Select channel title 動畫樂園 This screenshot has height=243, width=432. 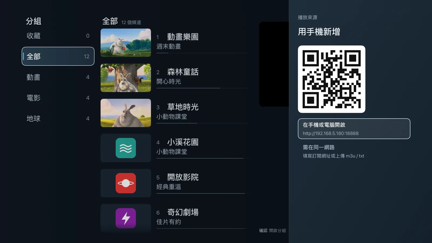click(183, 37)
